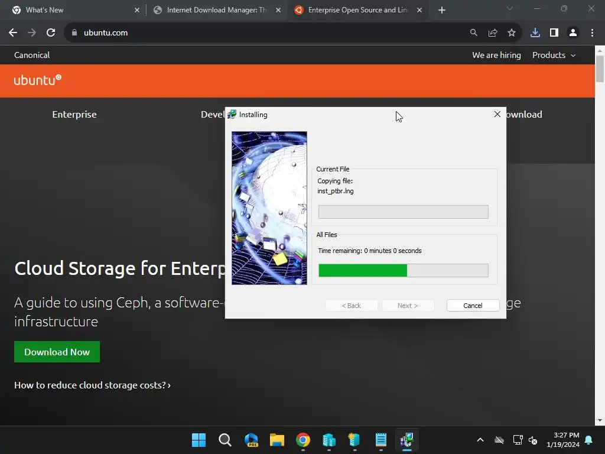Viewport: 605px width, 454px height.
Task: Click the cloud sync tray icon
Action: click(499, 440)
